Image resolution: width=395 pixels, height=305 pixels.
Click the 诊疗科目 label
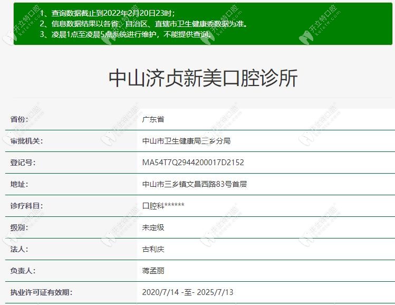(x=27, y=206)
